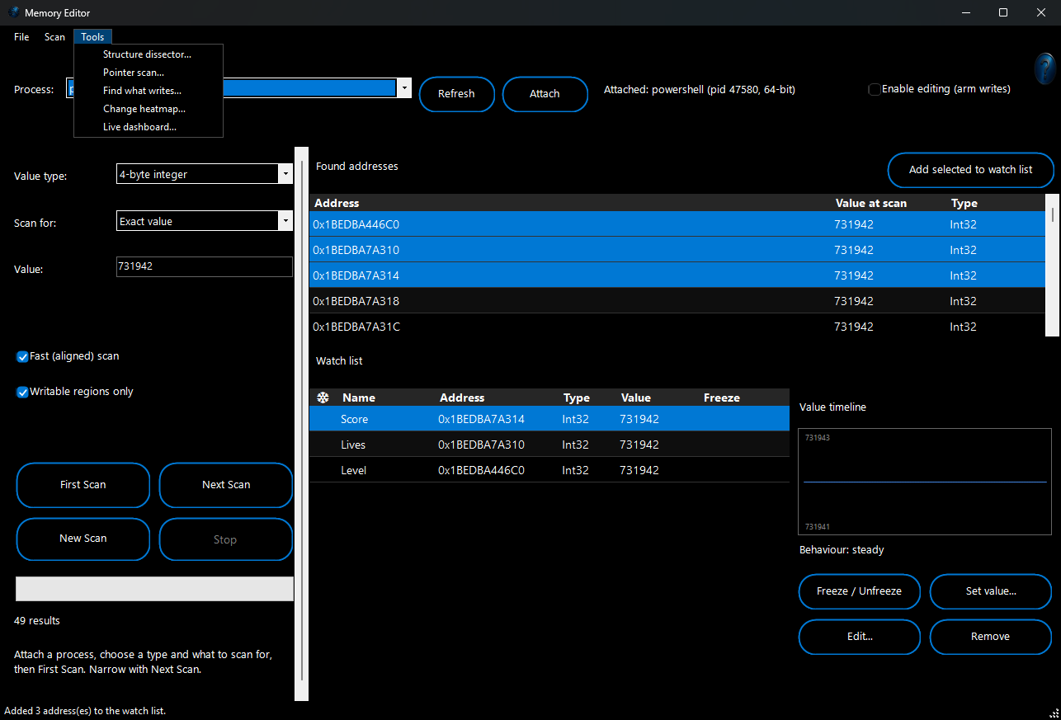The width and height of the screenshot is (1061, 720).
Task: Click Freeze / Unfreeze button
Action: tap(859, 591)
